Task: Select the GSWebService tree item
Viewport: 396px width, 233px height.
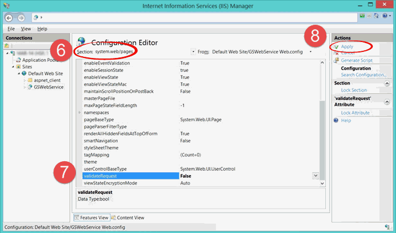Action: [x=48, y=87]
